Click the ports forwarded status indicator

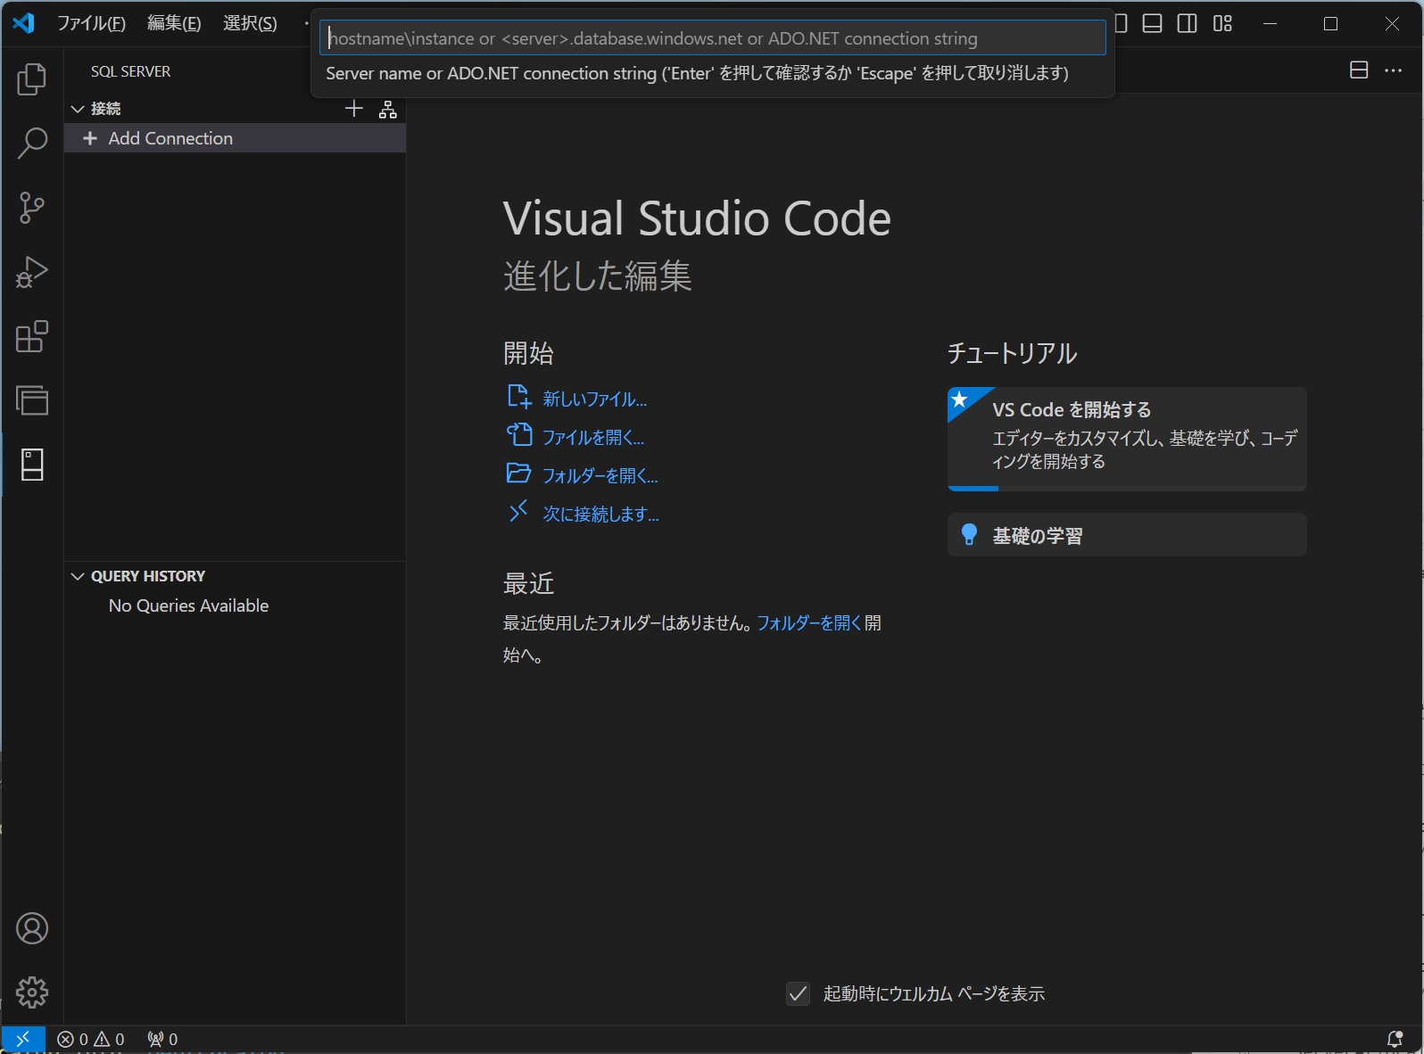[x=162, y=1039]
